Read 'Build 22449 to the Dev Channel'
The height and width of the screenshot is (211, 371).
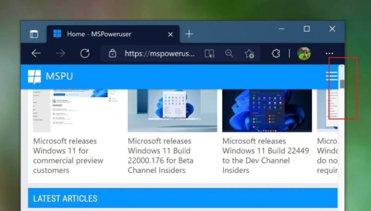pyautogui.click(x=266, y=156)
